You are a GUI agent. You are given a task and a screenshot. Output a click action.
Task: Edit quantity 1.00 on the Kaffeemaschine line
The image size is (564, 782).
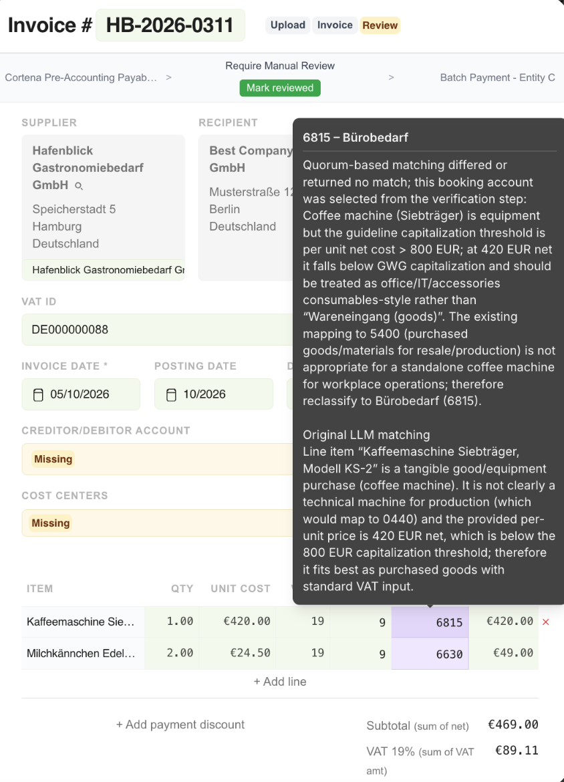coord(172,622)
